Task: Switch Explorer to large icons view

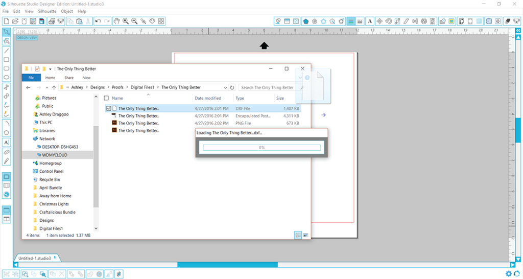Action: coord(305,235)
